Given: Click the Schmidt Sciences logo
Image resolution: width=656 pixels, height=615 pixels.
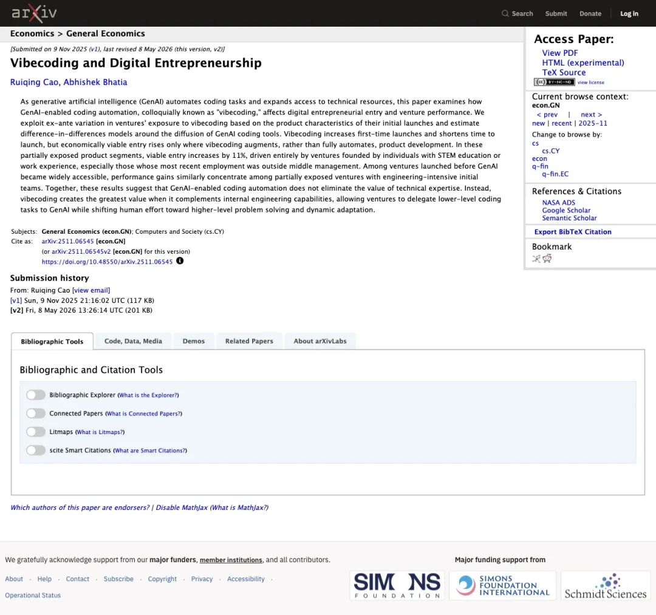Looking at the screenshot, I should [606, 586].
